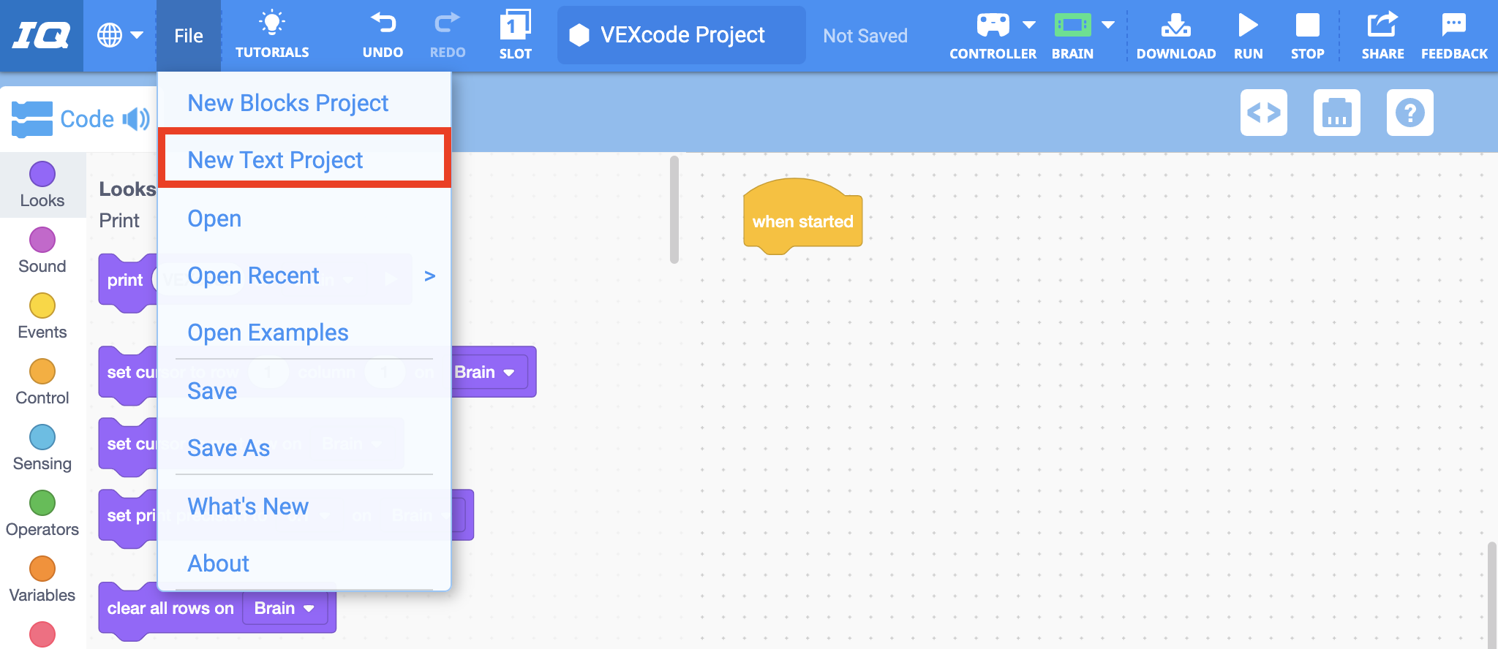Click the Open Examples menu entry

point(268,333)
